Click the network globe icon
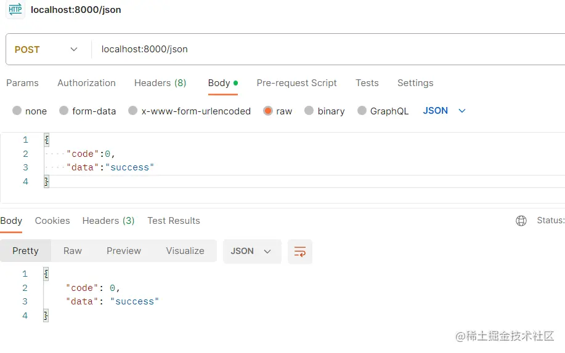This screenshot has height=353, width=565. pos(521,221)
